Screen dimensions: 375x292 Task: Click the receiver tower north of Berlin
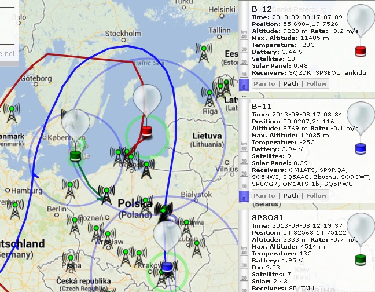coord(70,189)
